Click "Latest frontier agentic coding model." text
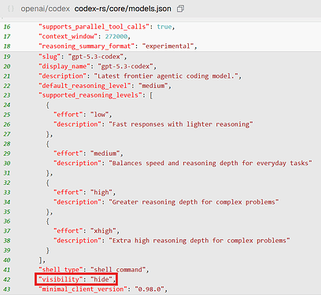321x295 pixels. point(166,76)
